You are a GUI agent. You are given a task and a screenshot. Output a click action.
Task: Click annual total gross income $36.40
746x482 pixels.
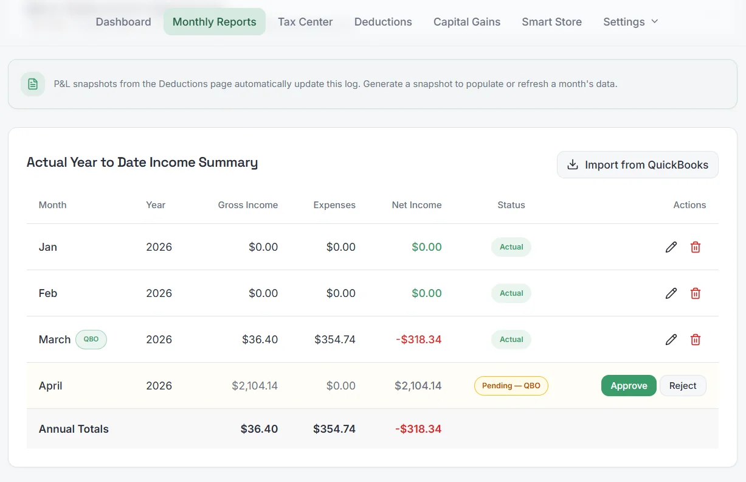pyautogui.click(x=259, y=429)
